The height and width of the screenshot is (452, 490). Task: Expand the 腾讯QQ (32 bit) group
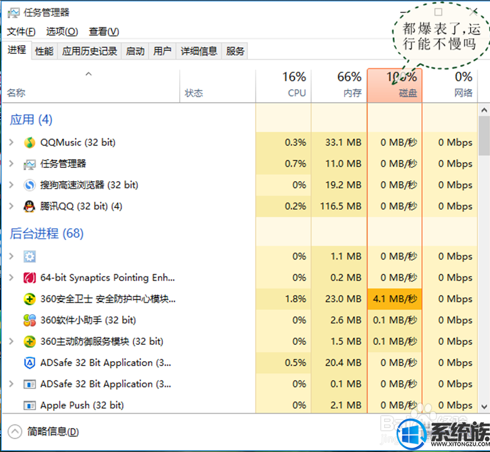pos(11,206)
